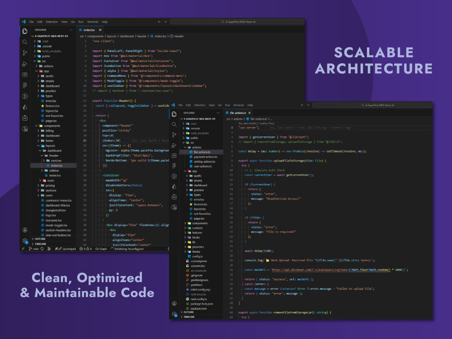Go back with arrow in back window title bar

(159, 22)
